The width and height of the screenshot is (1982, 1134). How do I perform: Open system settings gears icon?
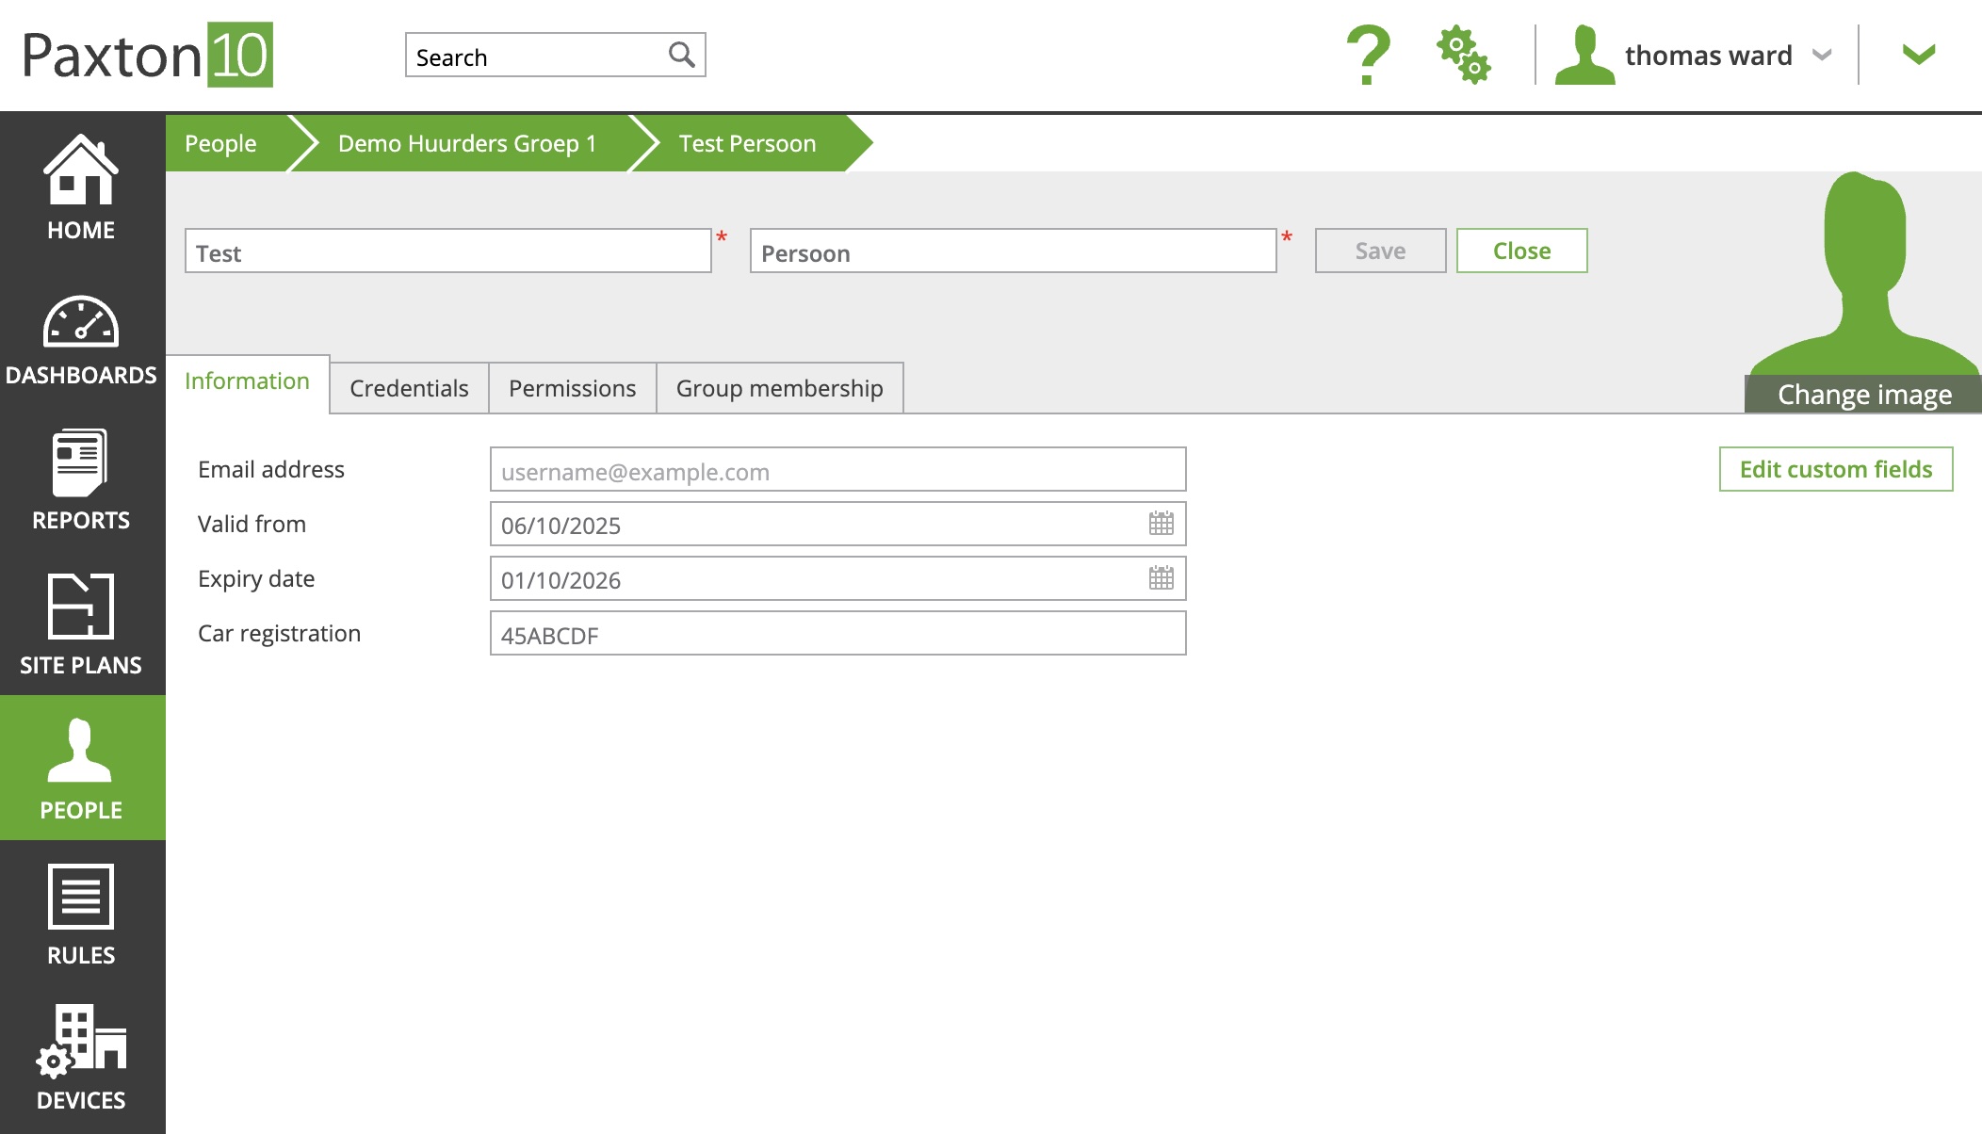point(1463,55)
